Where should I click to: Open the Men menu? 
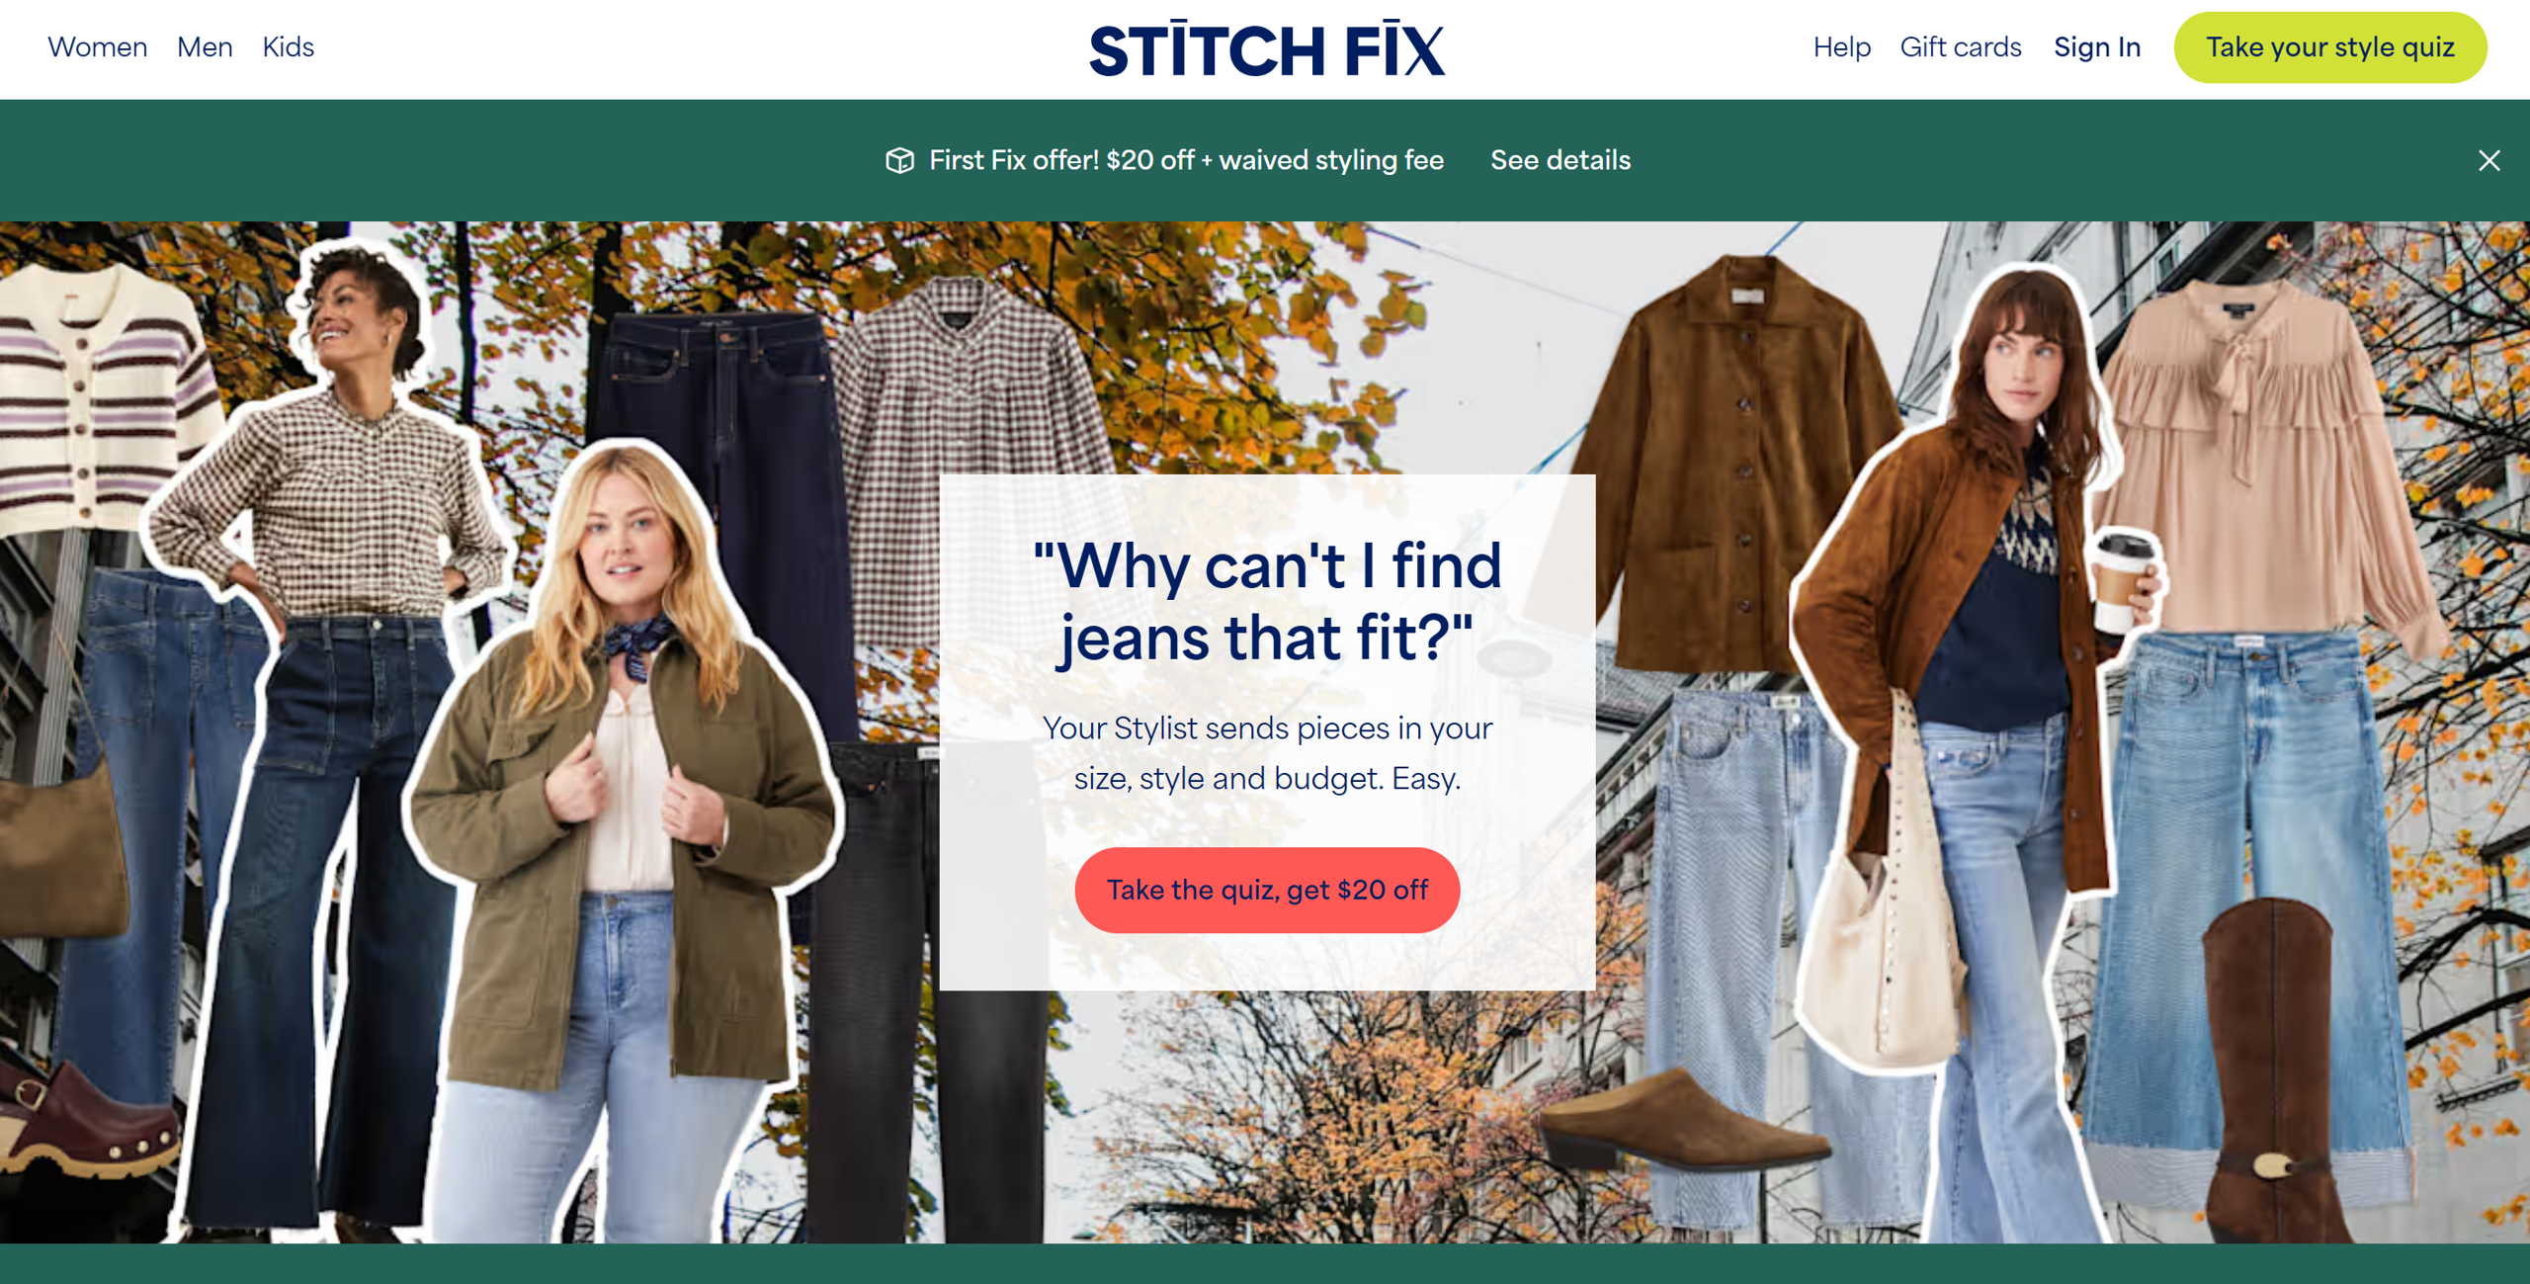click(x=205, y=47)
